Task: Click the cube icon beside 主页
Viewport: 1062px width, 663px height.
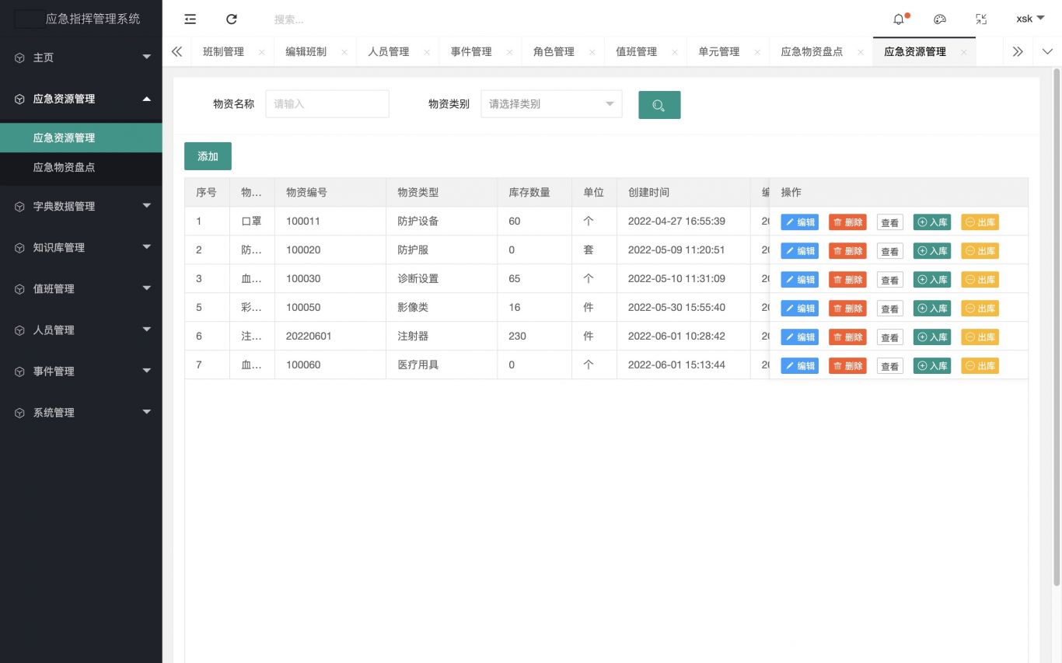Action: click(x=19, y=58)
